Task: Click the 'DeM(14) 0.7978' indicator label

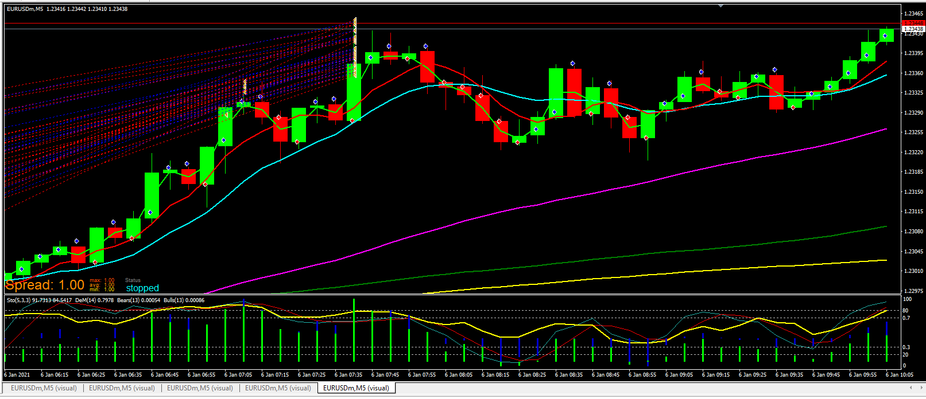Action: (94, 300)
